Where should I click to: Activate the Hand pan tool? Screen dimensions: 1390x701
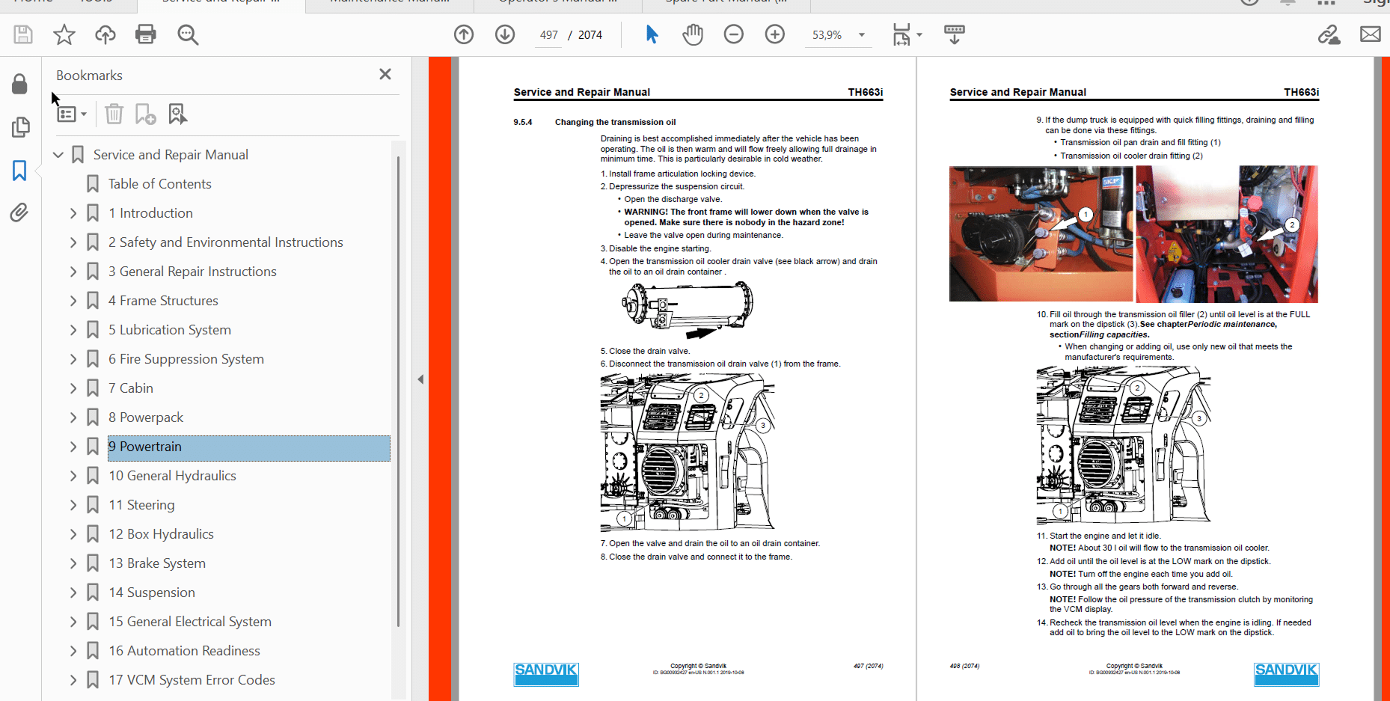pyautogui.click(x=693, y=34)
